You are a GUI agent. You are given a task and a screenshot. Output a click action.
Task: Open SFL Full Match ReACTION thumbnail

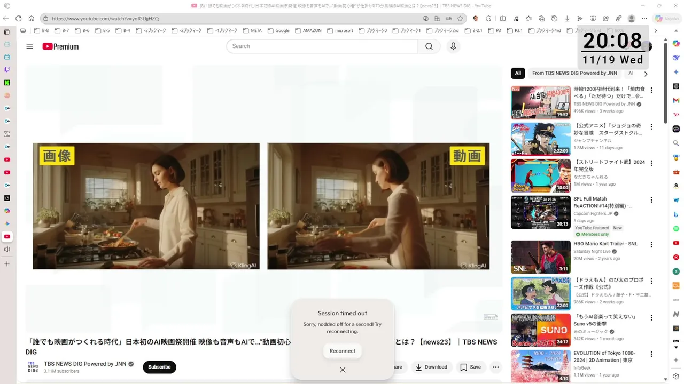click(541, 212)
